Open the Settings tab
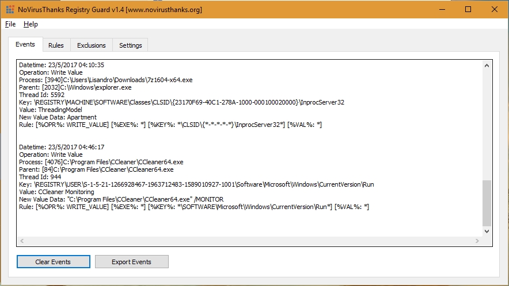 (131, 45)
